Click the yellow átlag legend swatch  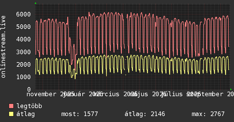(11, 114)
